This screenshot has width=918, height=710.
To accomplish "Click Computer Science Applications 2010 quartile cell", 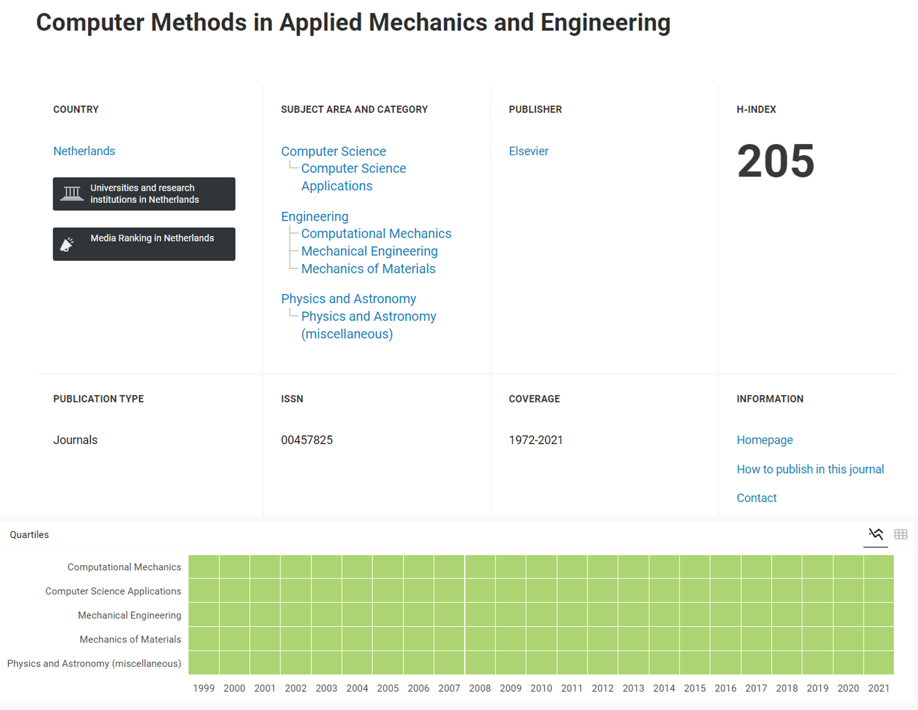I will pos(541,590).
